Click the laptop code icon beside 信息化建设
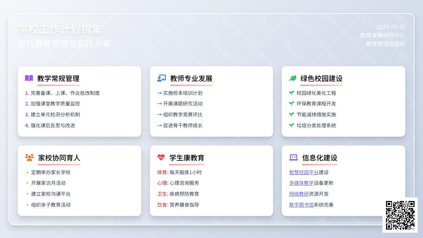The image size is (423, 238). [293, 158]
